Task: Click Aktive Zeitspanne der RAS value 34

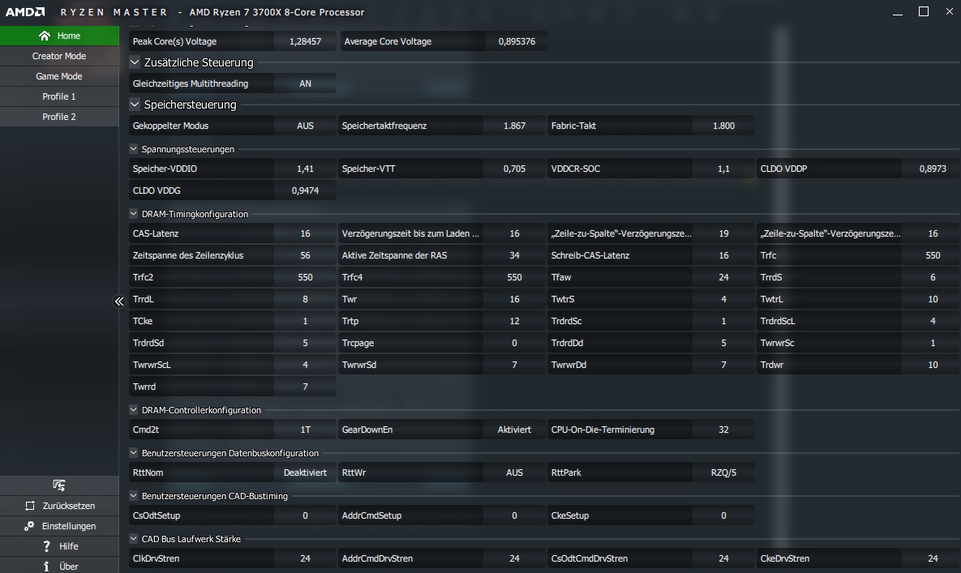Action: (x=514, y=255)
